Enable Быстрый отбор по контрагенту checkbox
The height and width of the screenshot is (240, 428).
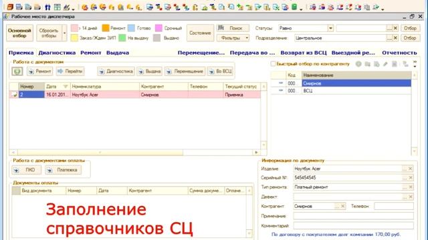[273, 64]
